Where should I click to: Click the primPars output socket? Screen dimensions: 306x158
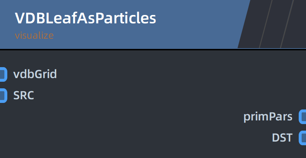click(x=302, y=117)
